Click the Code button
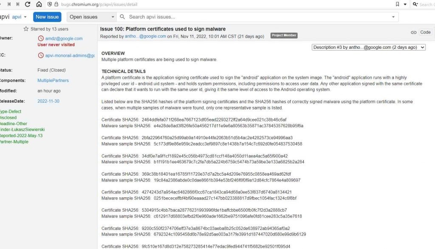This screenshot has height=249, width=435. pos(425,32)
